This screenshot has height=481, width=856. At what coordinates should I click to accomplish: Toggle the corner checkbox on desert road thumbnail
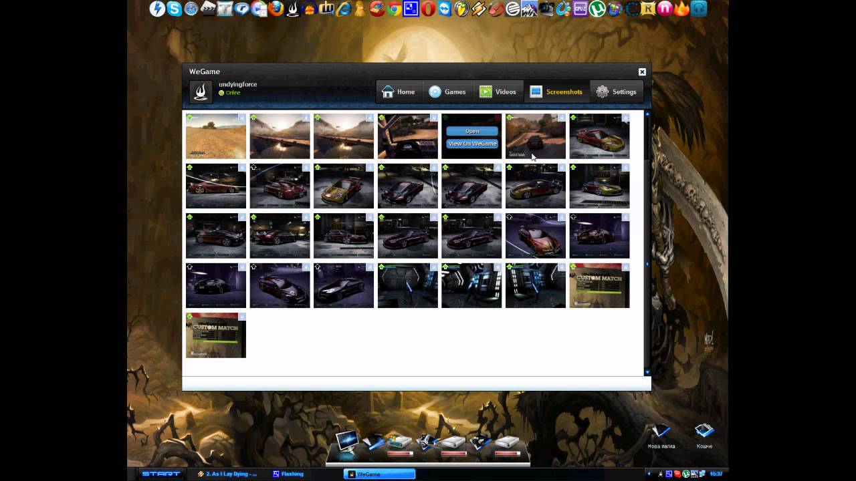click(242, 118)
